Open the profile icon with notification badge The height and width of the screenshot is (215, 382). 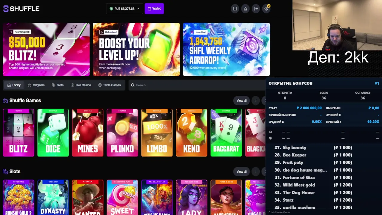[266, 9]
